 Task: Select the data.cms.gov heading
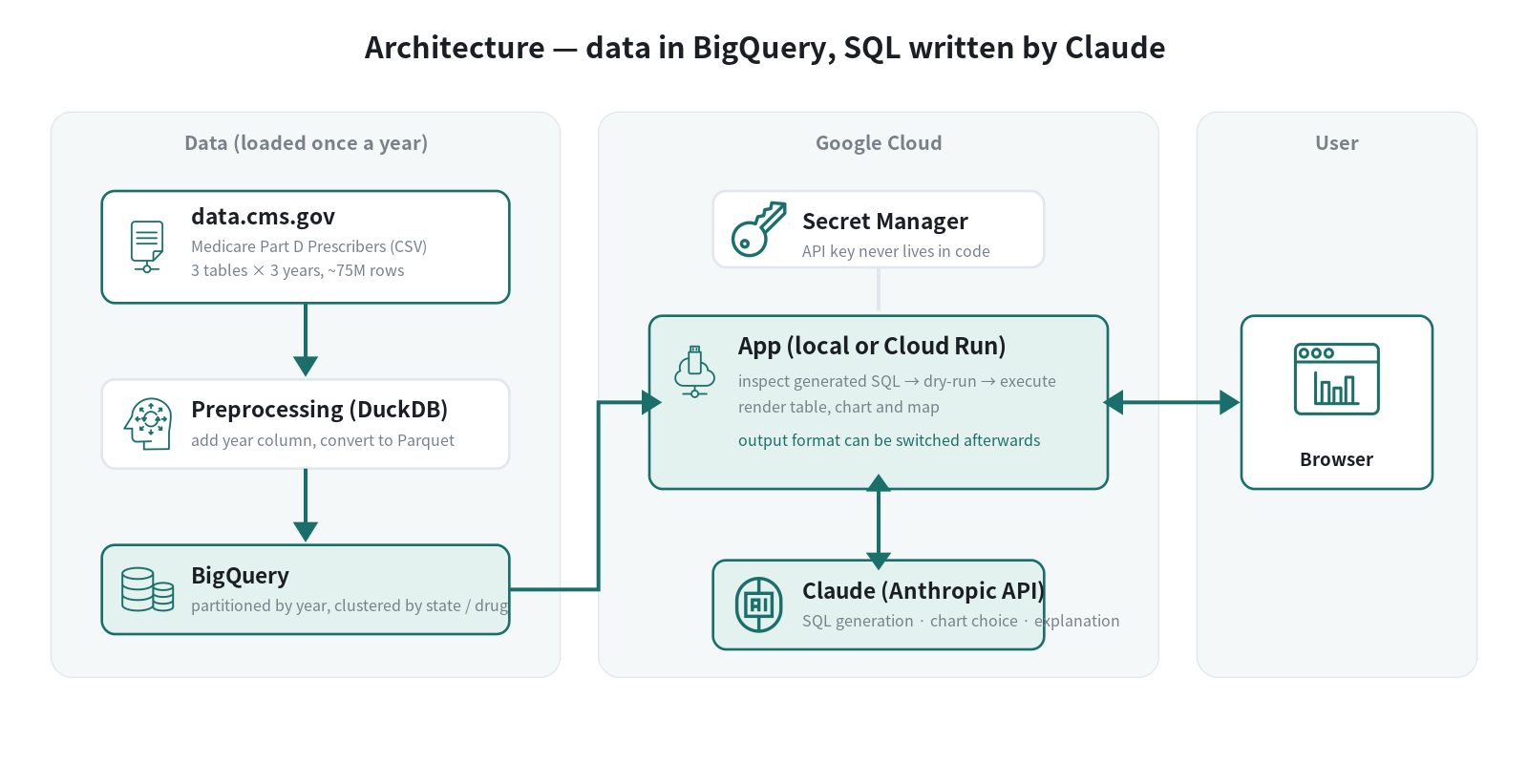click(x=263, y=217)
